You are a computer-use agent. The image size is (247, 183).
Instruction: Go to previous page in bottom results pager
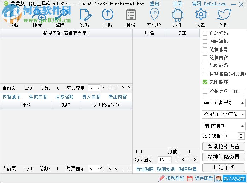tap(116, 169)
